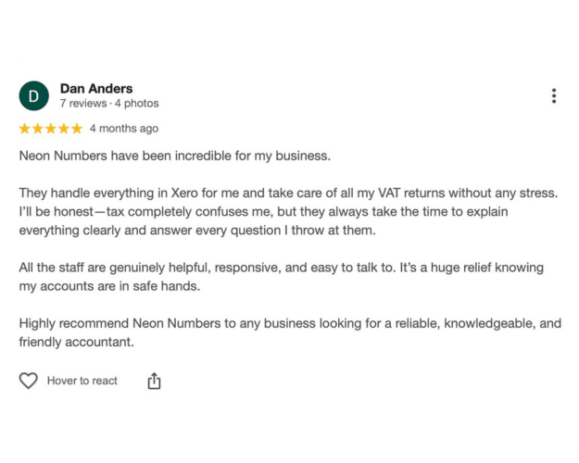Click the line "All the staff are genuinely helpful"
Viewport: 579px width, 463px height.
click(x=282, y=268)
